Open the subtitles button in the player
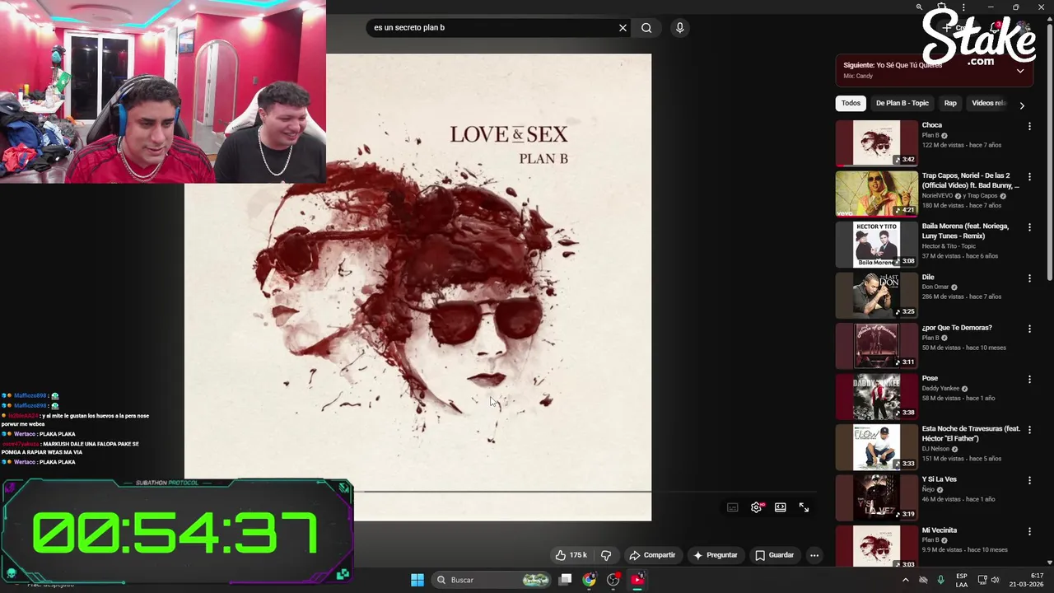This screenshot has height=593, width=1054. (x=733, y=507)
